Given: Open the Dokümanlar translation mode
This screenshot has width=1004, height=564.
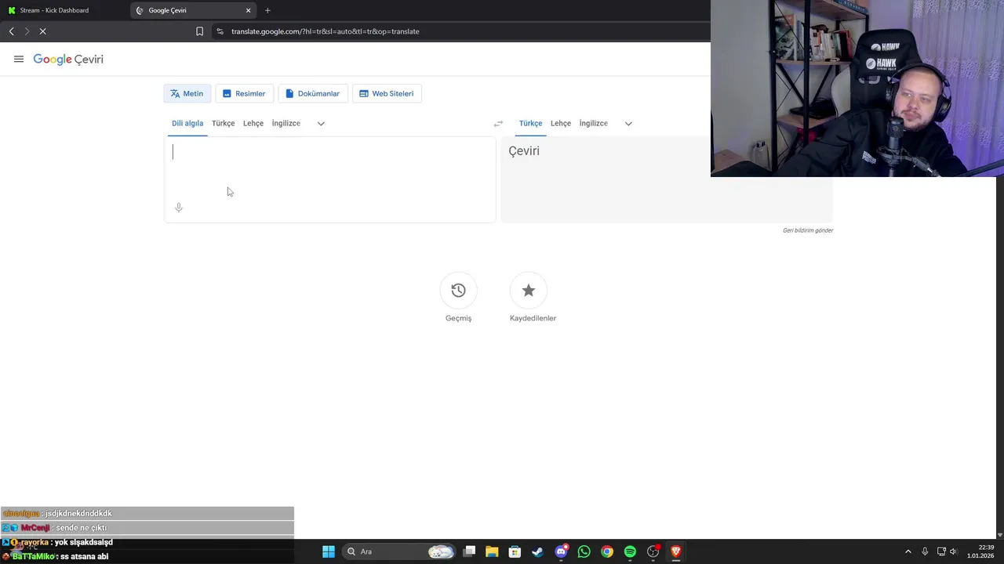Looking at the screenshot, I should click(312, 93).
